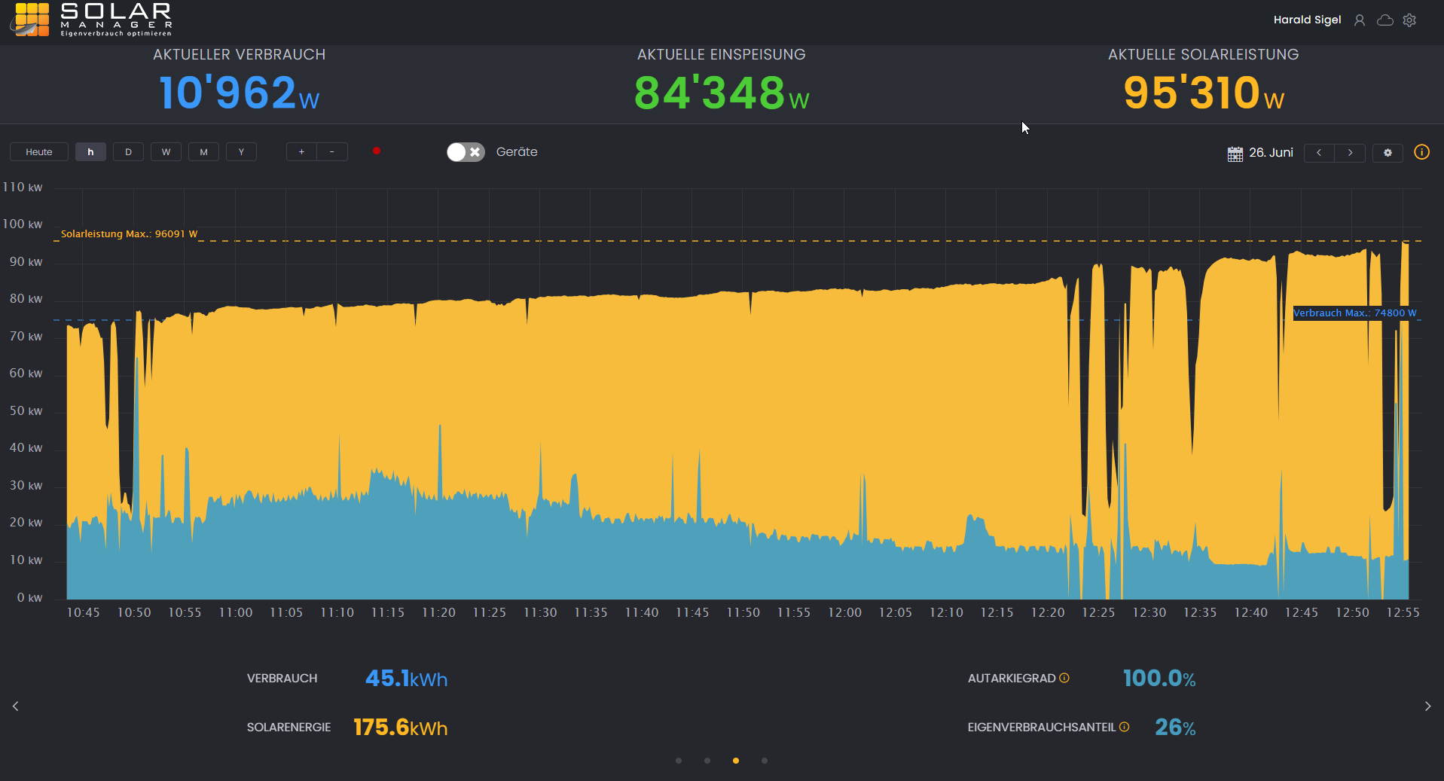Click the Solar Manager logo
Screen dimensions: 1444x781
tap(91, 20)
